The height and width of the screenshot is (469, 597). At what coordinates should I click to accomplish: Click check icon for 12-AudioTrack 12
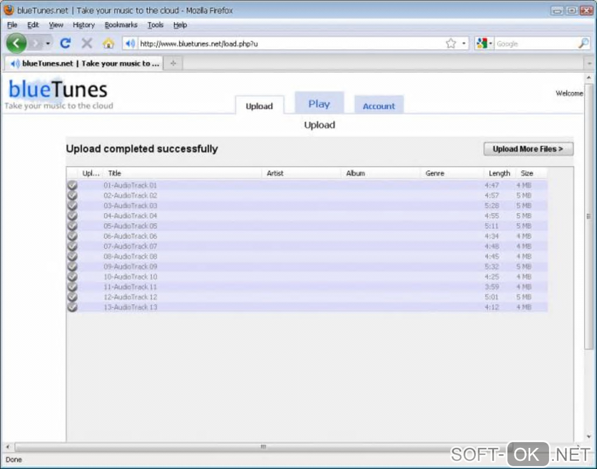73,297
